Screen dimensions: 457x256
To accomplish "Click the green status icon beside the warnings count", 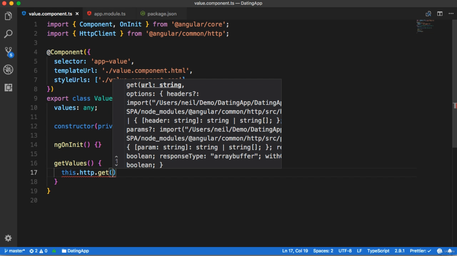I will [54, 251].
